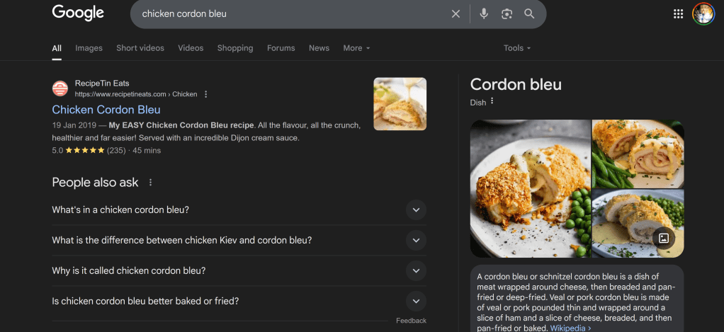Expand "Why is it called chicken cordon bleu?"
Screen dimensions: 724x332
(x=416, y=270)
